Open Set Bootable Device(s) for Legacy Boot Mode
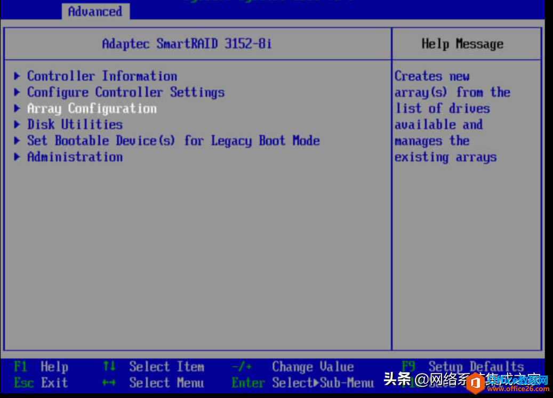Image resolution: width=553 pixels, height=398 pixels. [x=173, y=141]
